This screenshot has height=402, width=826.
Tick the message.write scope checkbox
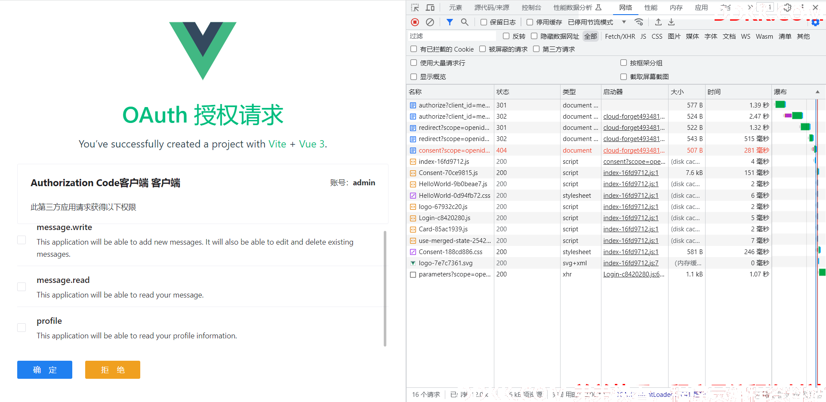click(x=22, y=240)
